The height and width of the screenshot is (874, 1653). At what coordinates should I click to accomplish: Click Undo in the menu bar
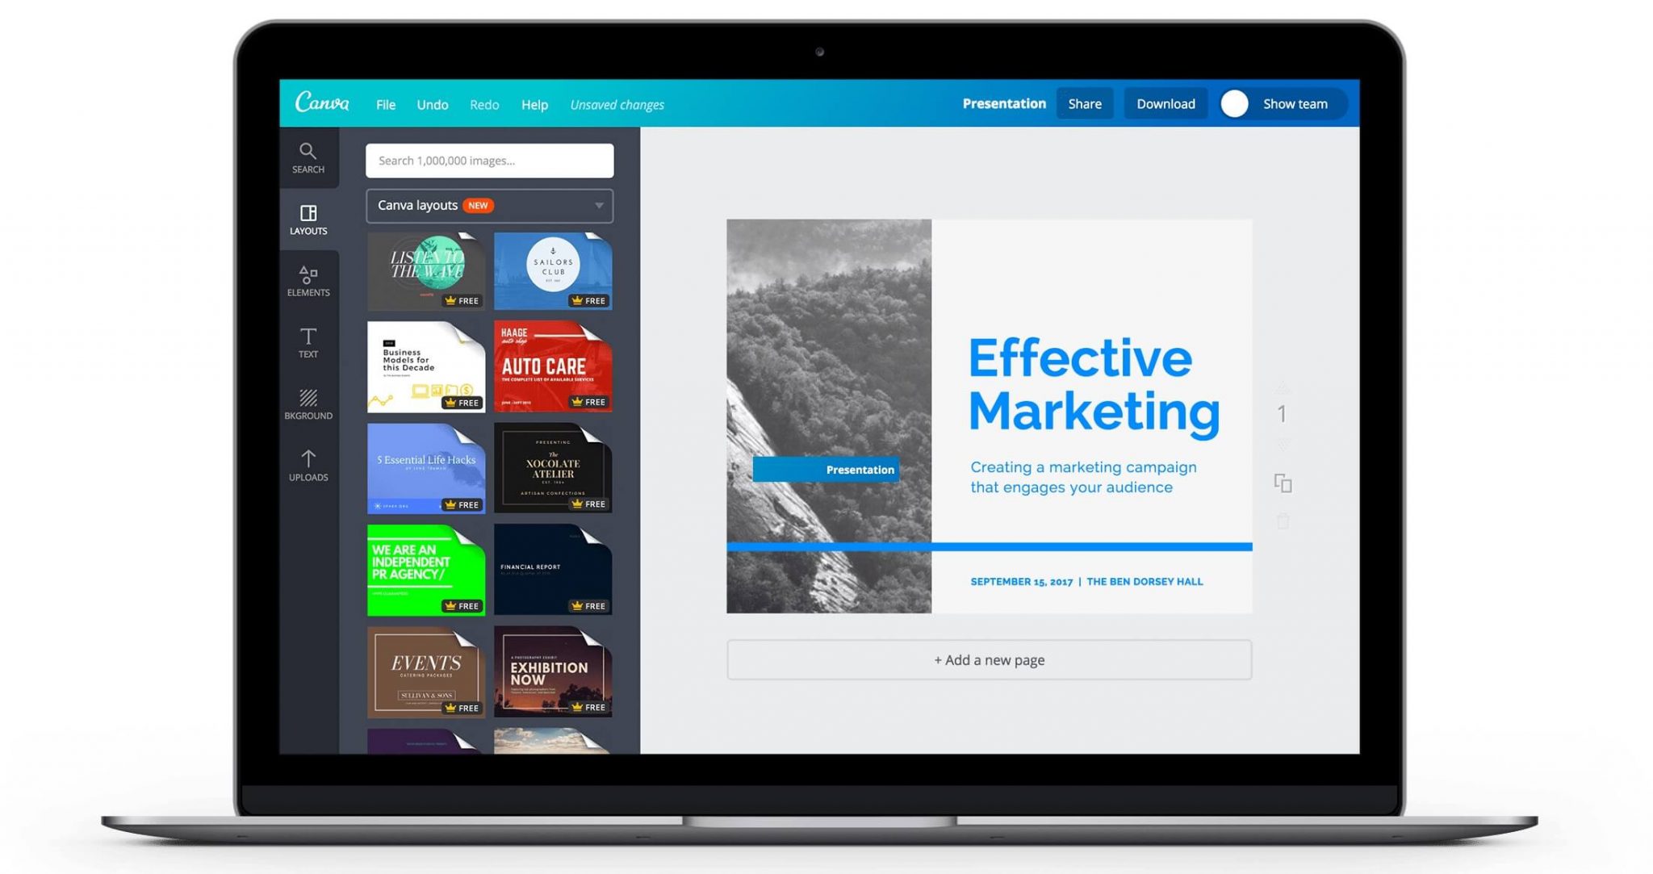click(x=431, y=104)
